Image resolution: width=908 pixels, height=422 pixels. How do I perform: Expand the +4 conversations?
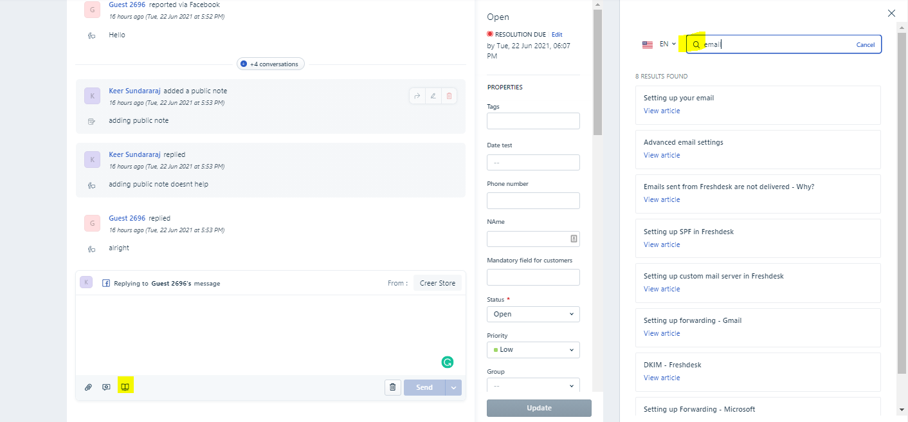[x=271, y=64]
